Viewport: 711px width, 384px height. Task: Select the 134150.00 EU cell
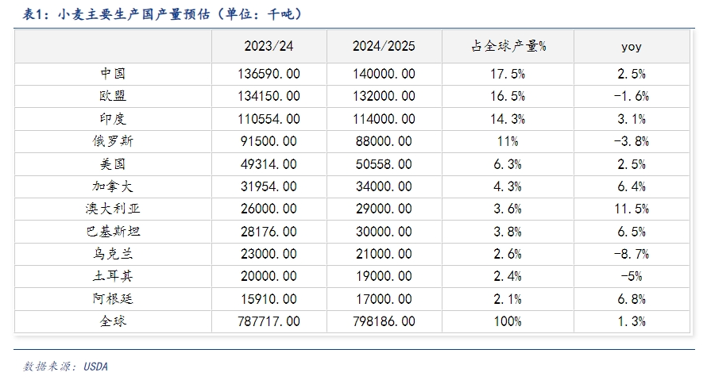click(x=269, y=96)
